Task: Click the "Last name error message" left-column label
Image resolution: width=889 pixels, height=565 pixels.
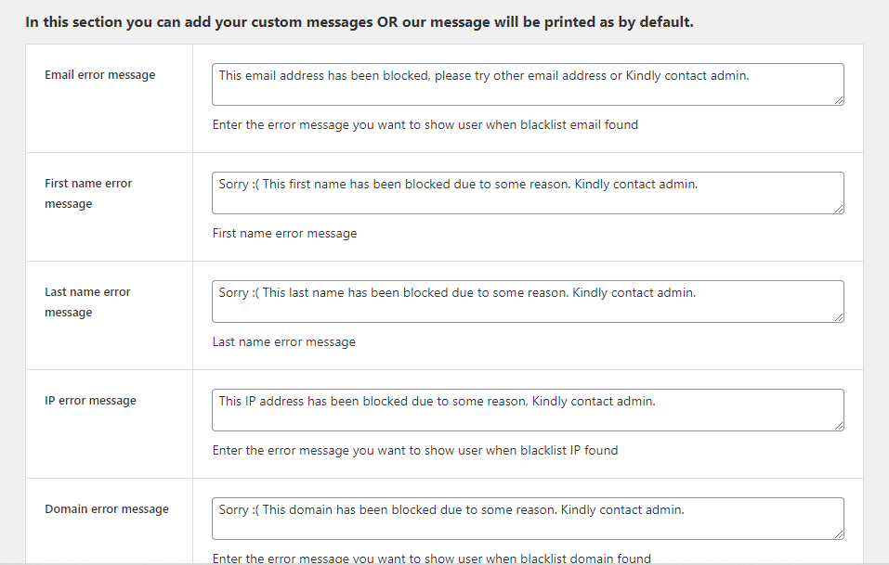Action: 87,302
